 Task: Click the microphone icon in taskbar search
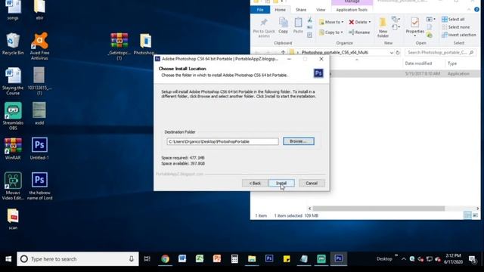tap(131, 258)
